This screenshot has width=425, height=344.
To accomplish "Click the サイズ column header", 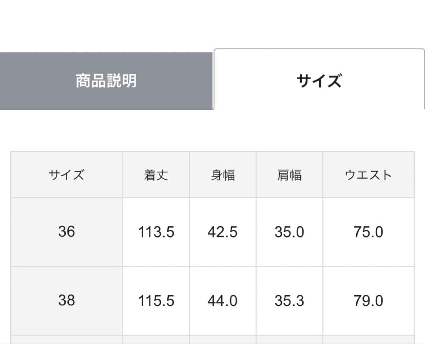I will click(67, 175).
